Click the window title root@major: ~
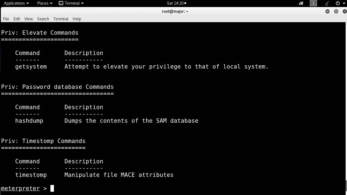The height and width of the screenshot is (195, 347). pos(175,11)
